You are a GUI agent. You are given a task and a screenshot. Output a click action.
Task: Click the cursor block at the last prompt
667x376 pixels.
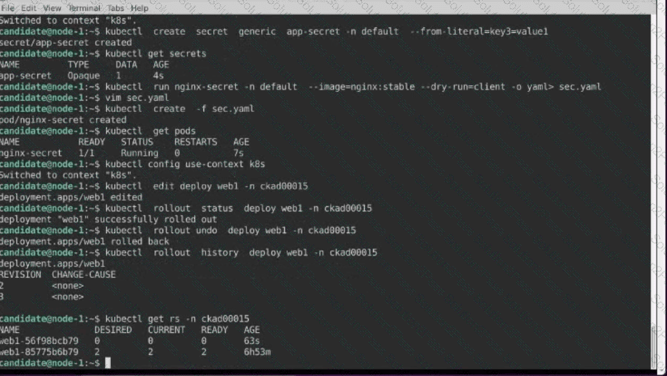[x=108, y=363]
